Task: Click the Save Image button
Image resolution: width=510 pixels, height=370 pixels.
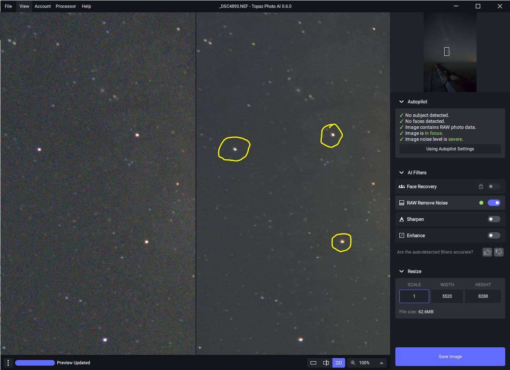Action: (450, 356)
